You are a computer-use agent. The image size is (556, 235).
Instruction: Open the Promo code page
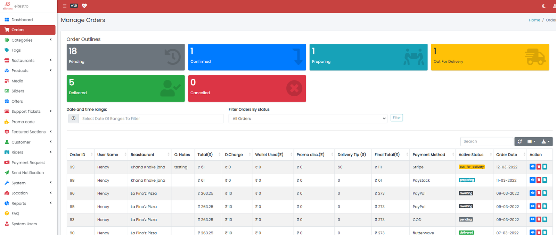click(x=28, y=122)
